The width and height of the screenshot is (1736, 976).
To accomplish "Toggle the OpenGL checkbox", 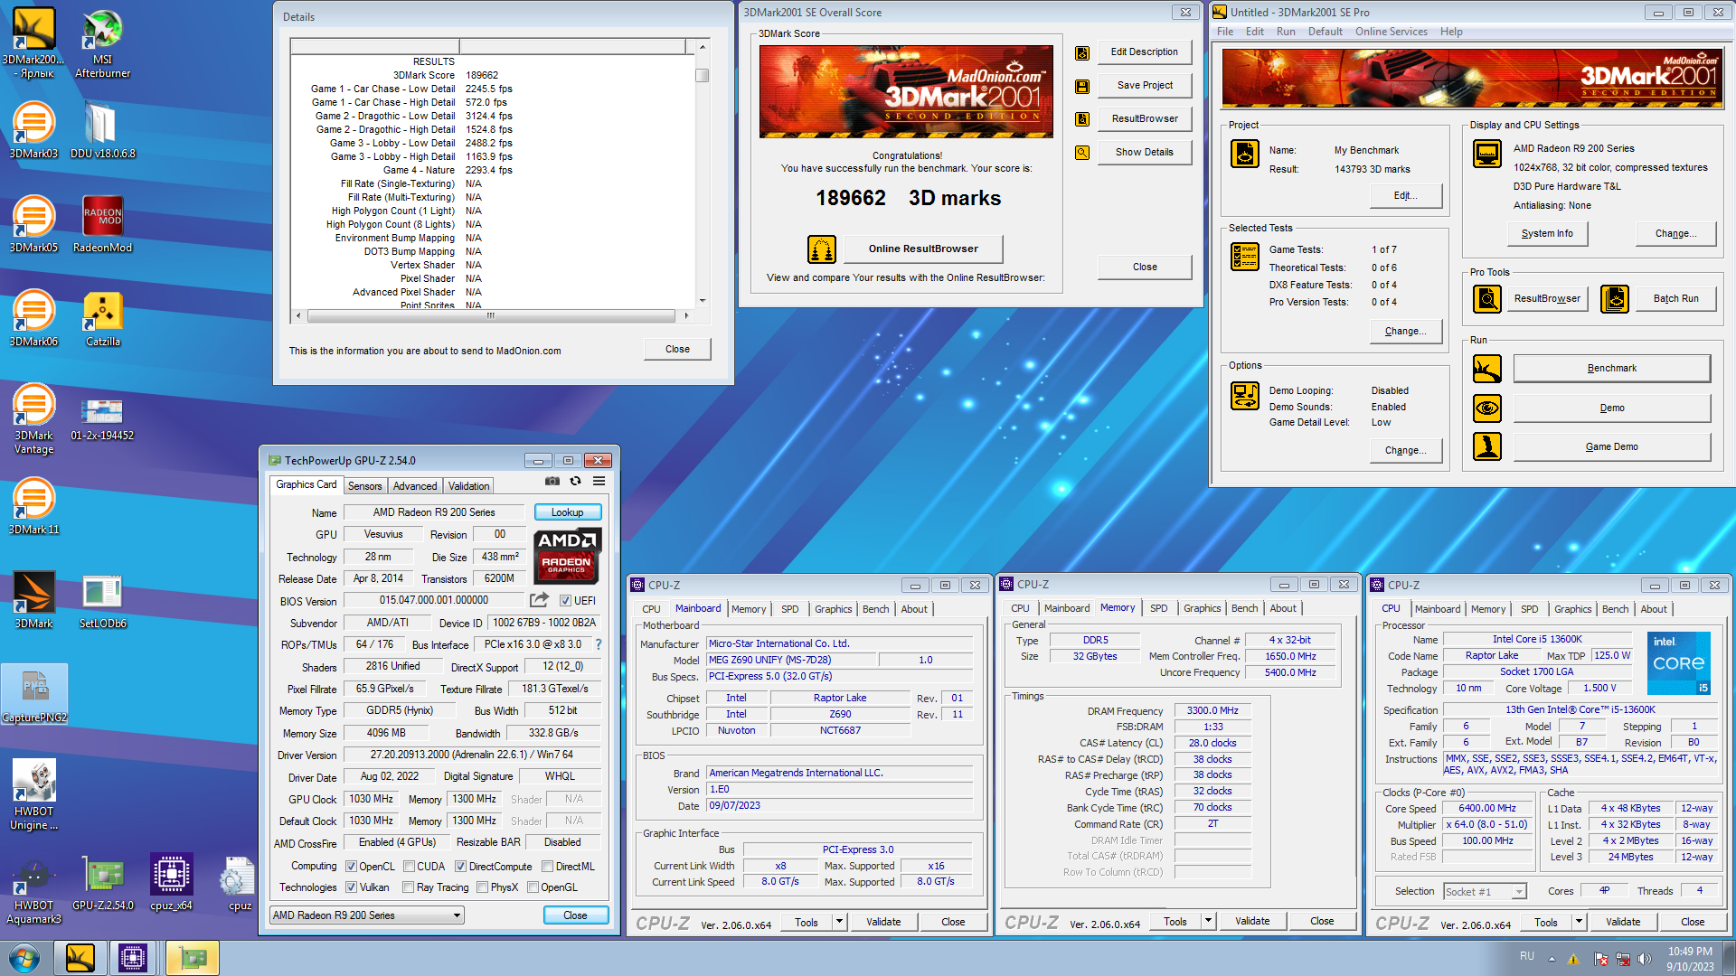I will 533,887.
